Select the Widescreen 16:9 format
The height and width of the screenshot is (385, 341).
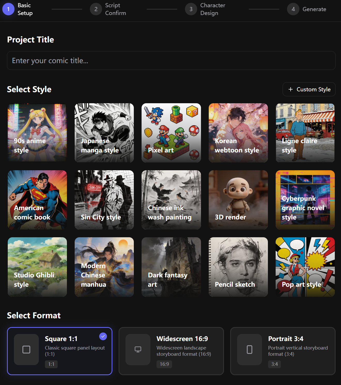(x=171, y=351)
